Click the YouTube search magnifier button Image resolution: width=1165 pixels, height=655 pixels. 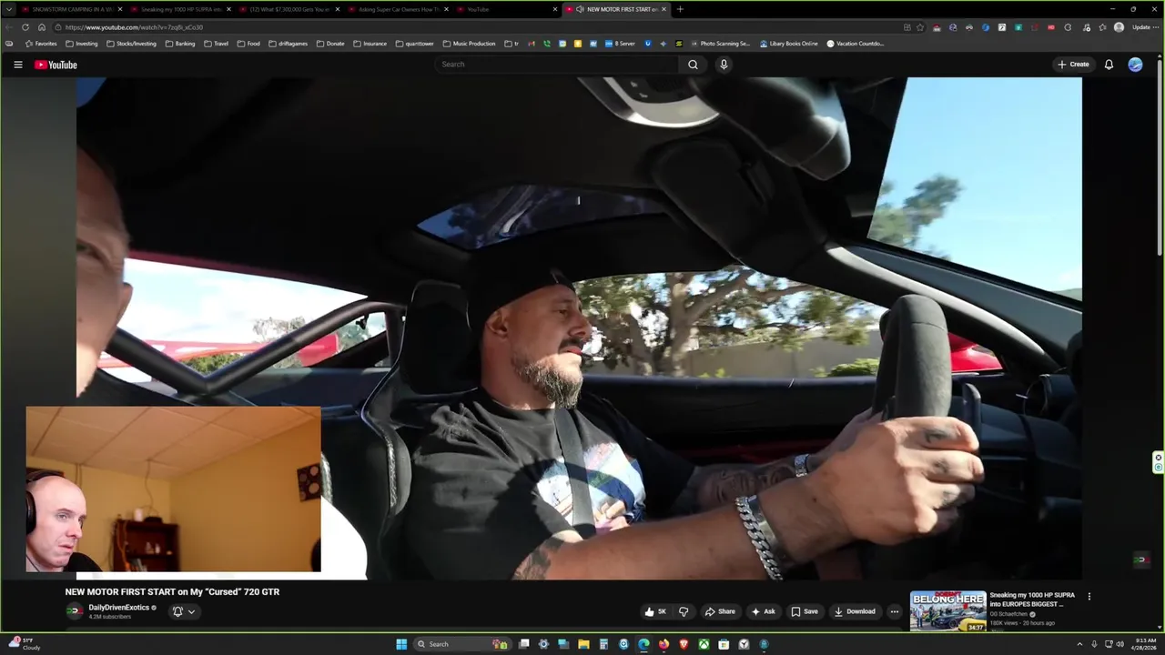point(693,65)
